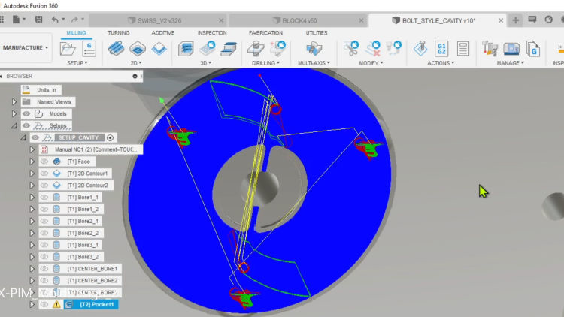
Task: Open the Setup Sheet icon
Action: tap(463, 49)
